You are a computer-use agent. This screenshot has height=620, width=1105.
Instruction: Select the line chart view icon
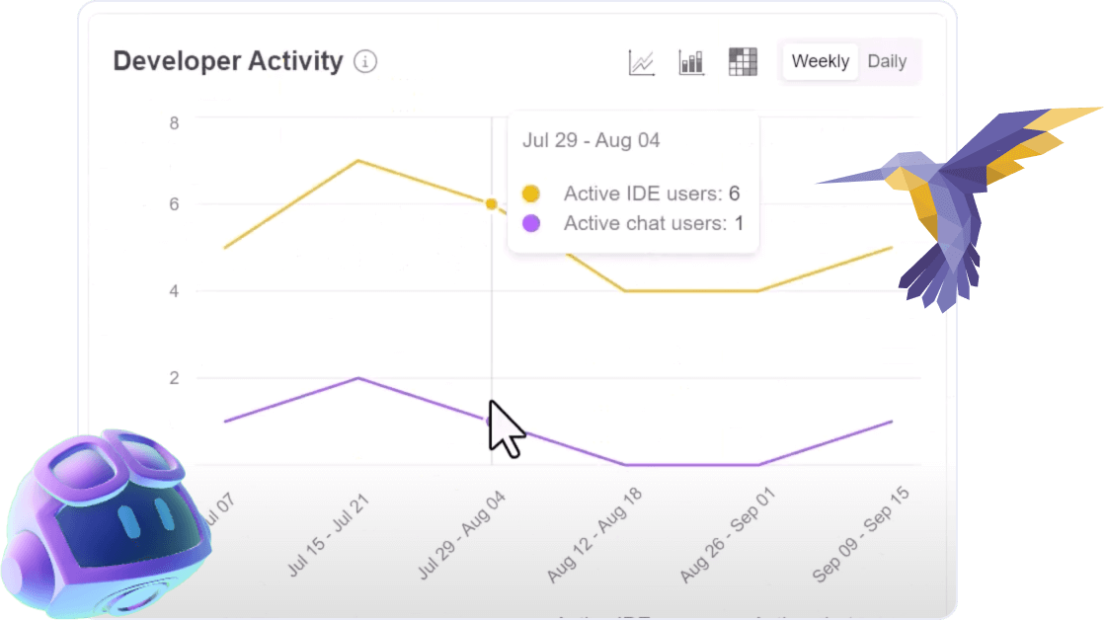point(641,61)
